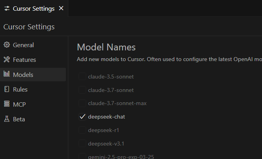
Task: Click the Cursor Settings page heading
Action: [29, 27]
